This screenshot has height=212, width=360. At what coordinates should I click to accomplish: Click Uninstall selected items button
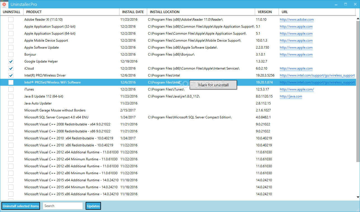[x=21, y=206]
